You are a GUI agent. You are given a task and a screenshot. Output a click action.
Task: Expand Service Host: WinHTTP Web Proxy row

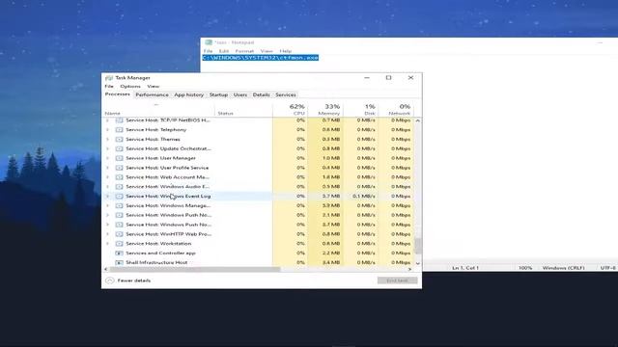click(107, 234)
